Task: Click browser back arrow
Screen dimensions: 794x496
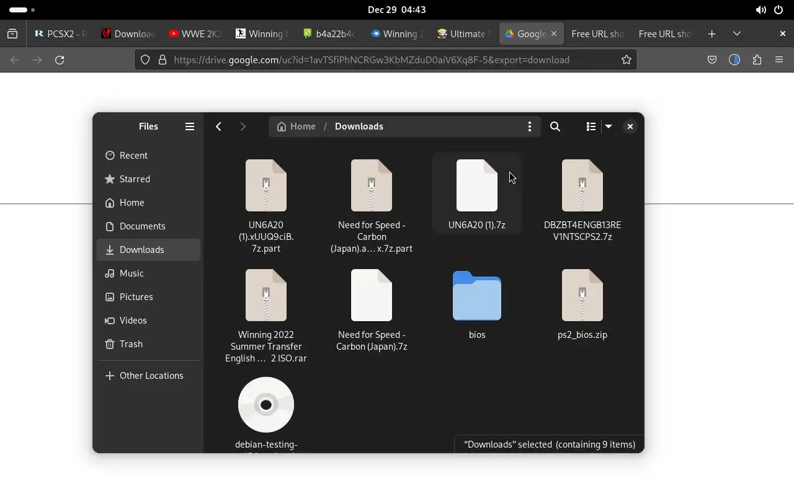Action: tap(15, 60)
